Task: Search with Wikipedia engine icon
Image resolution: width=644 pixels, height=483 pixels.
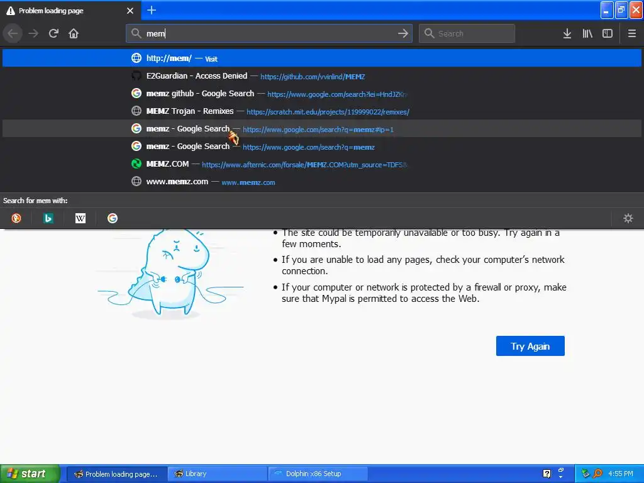Action: [80, 218]
